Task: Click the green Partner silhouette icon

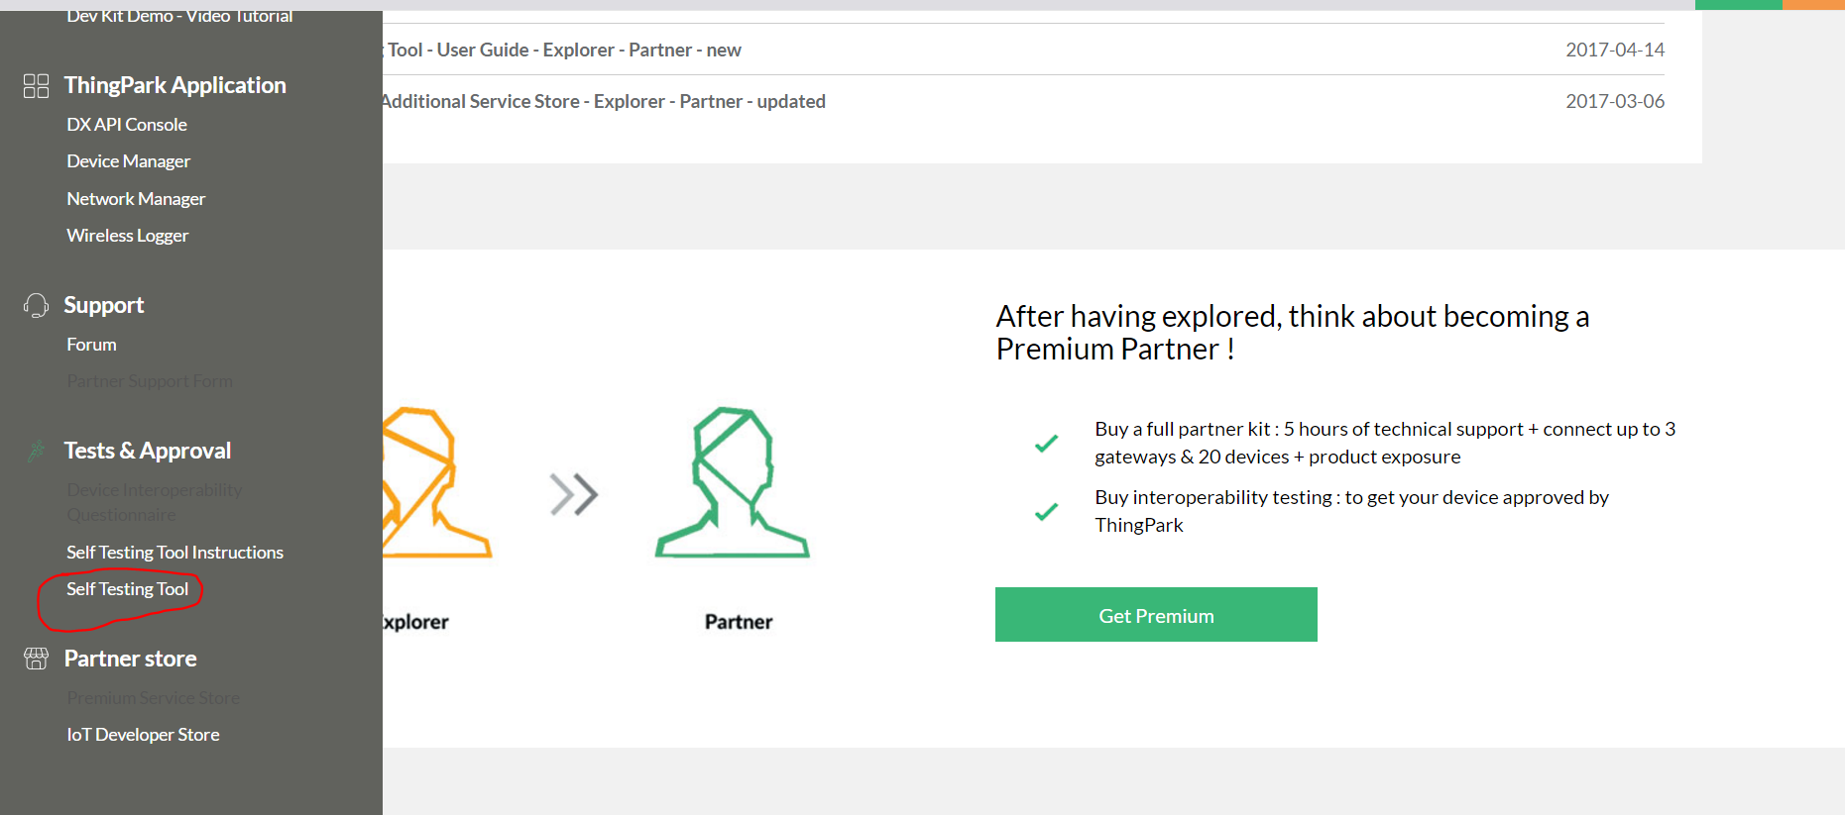Action: (733, 482)
